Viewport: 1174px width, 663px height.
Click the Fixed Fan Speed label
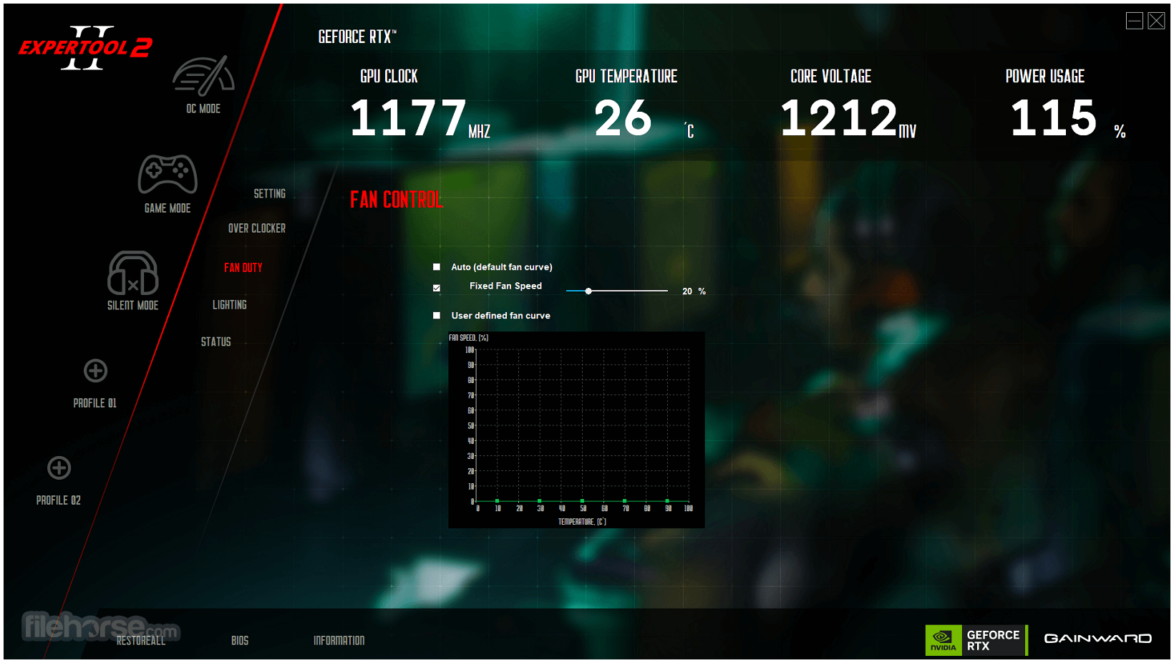[505, 286]
